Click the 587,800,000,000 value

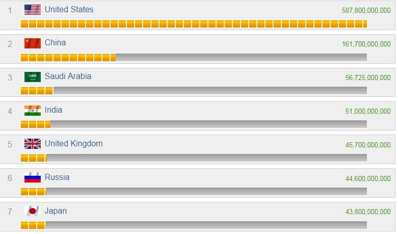coord(366,10)
